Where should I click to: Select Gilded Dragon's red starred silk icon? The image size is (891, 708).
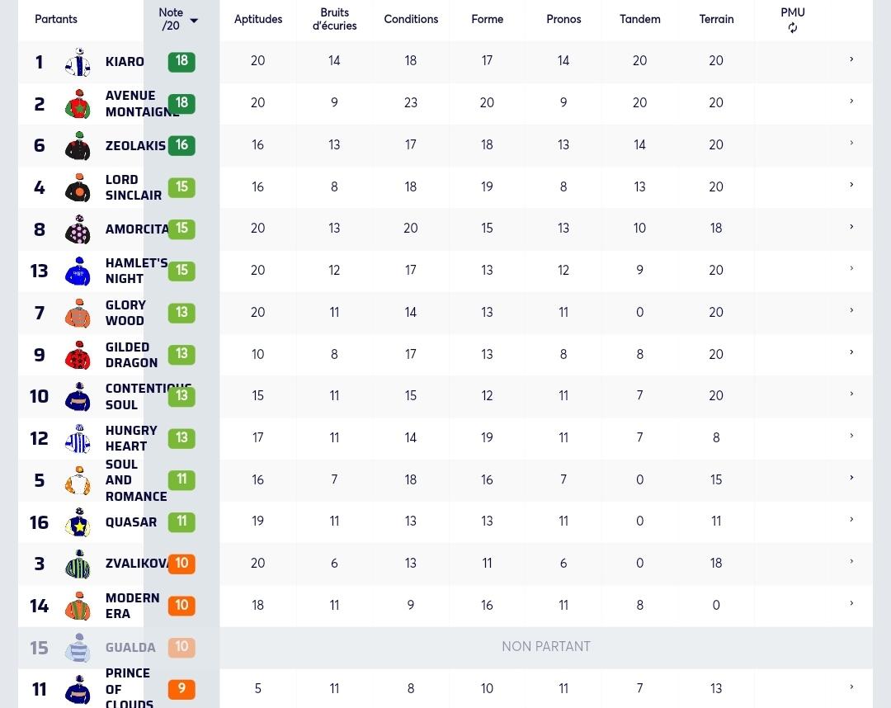point(78,355)
